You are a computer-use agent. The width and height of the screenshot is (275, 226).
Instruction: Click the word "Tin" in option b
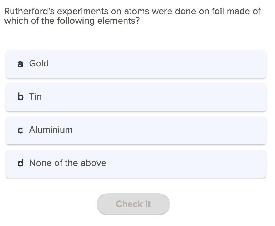click(x=35, y=97)
